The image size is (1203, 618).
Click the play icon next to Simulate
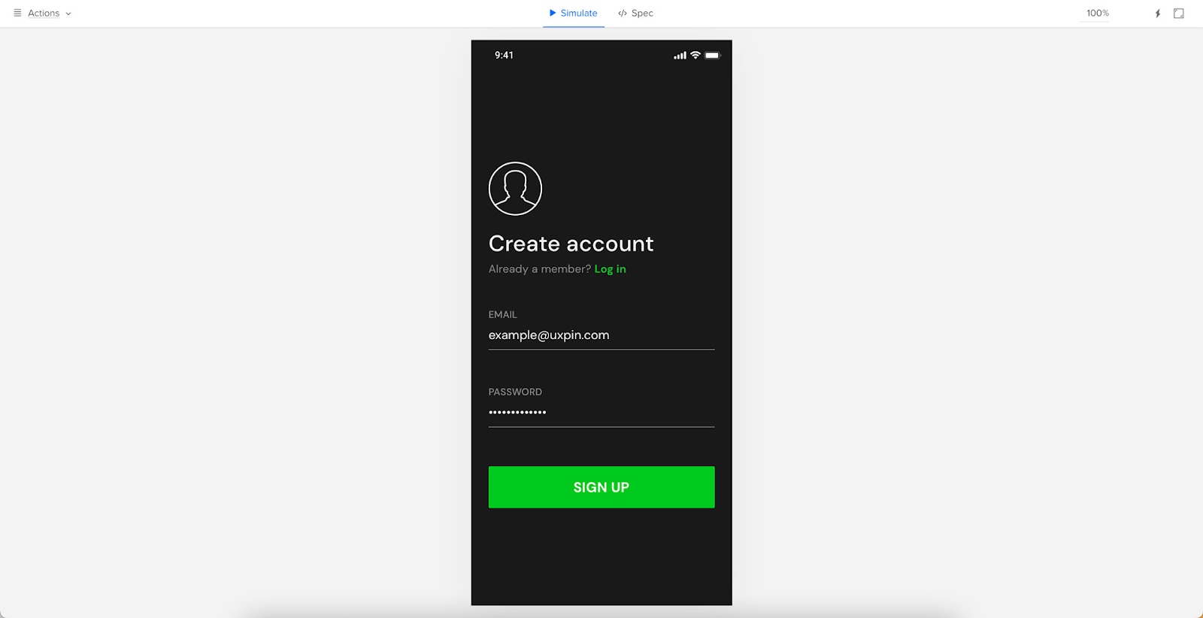[553, 13]
